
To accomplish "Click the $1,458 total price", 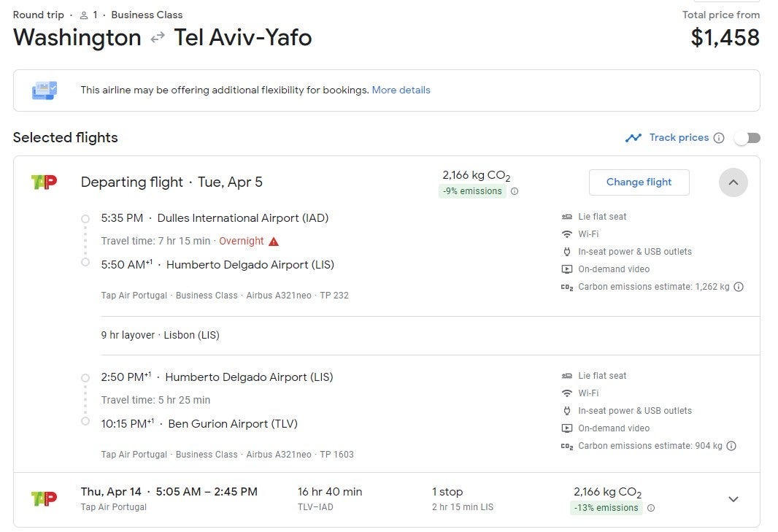I will 725,37.
